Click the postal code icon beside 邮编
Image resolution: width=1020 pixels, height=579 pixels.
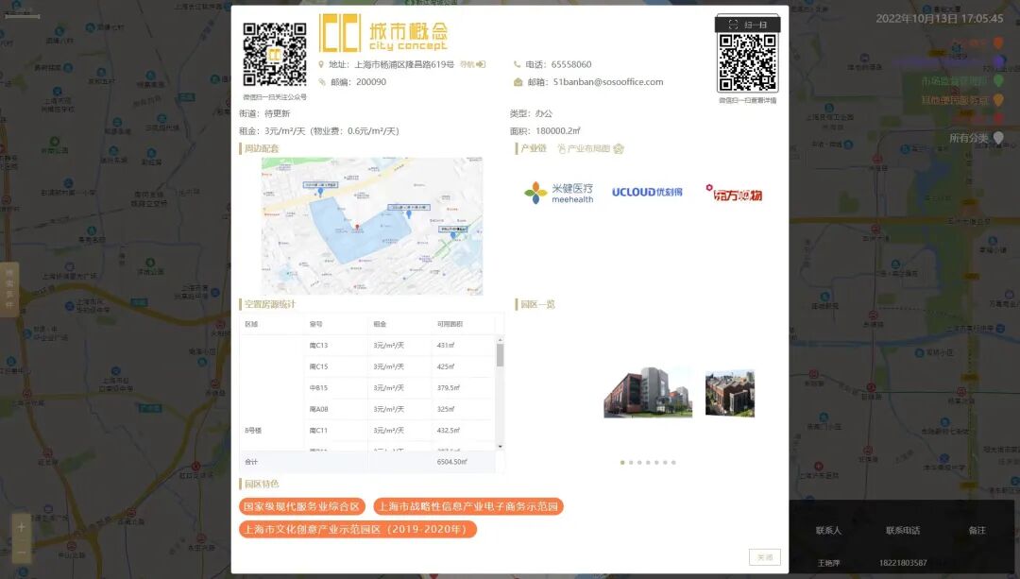(x=321, y=81)
